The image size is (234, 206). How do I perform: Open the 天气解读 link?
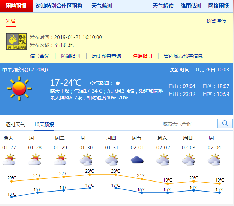[x=163, y=6]
